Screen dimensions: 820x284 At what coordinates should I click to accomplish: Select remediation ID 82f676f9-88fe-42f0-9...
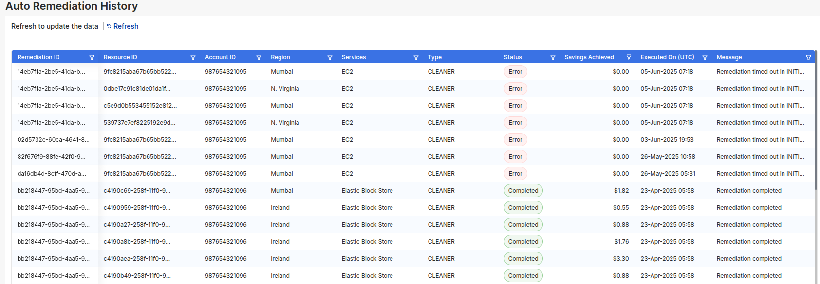(x=52, y=157)
